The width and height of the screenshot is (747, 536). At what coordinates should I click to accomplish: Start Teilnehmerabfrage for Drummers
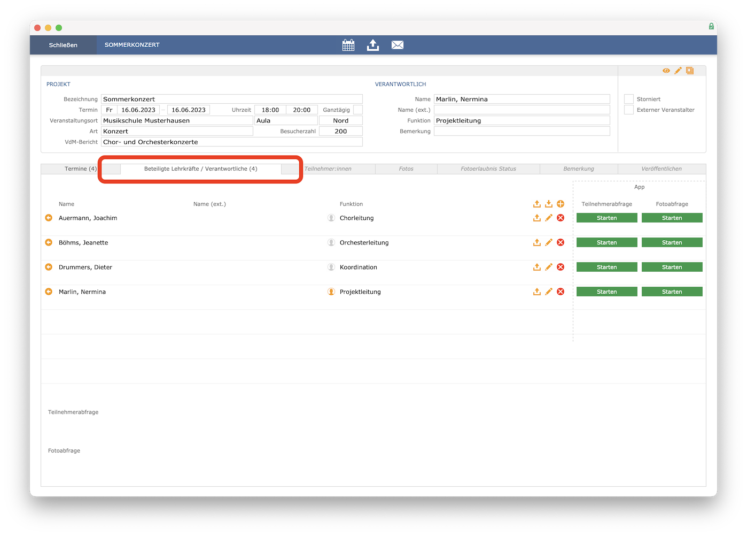click(x=607, y=267)
